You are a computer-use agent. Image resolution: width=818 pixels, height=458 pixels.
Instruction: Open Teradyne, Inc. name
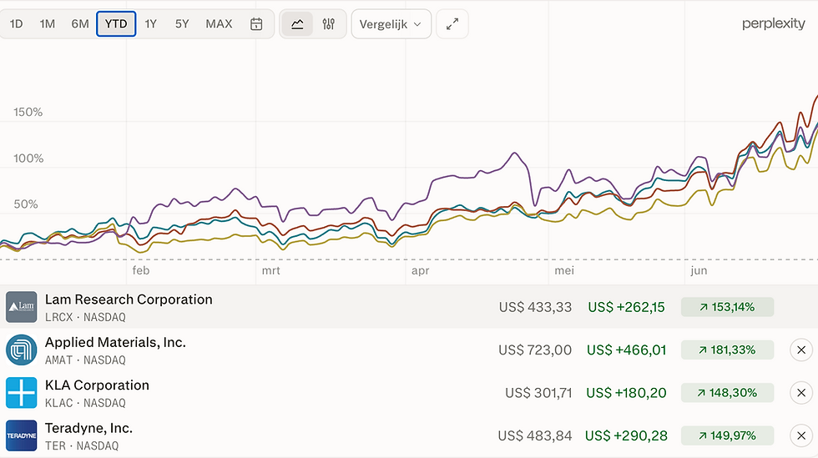[88, 428]
